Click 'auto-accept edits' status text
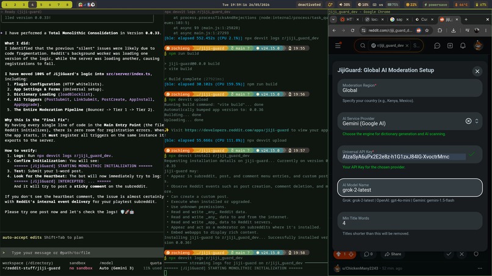This screenshot has width=492, height=276. 22,238
